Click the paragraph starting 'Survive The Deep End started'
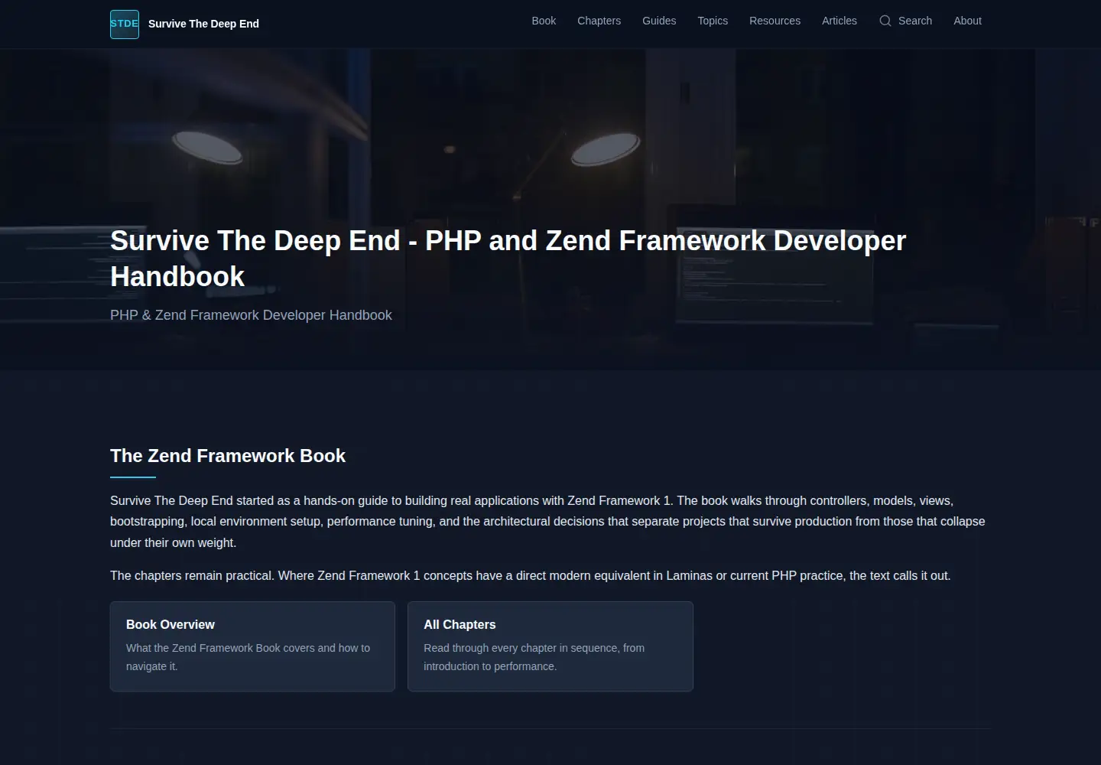Screen dimensions: 1101x765 (547, 522)
